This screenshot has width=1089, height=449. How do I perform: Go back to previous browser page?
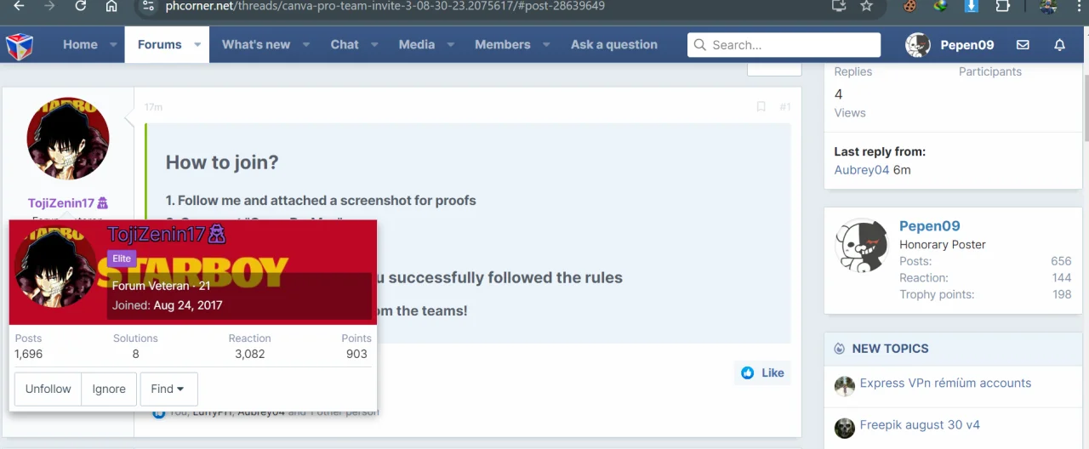click(19, 6)
